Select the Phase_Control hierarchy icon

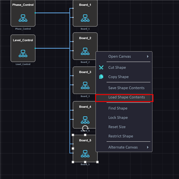point(23,18)
